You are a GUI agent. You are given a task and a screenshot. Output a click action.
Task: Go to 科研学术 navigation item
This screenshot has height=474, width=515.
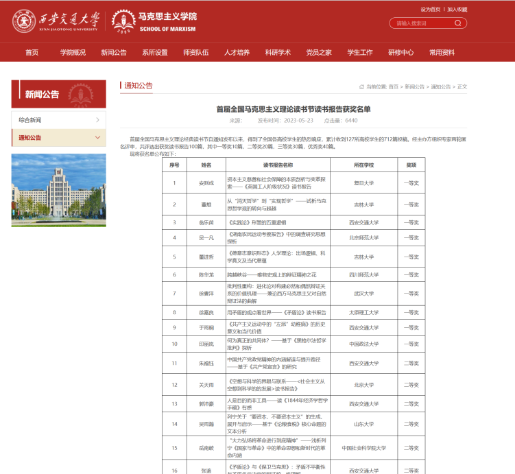click(278, 52)
